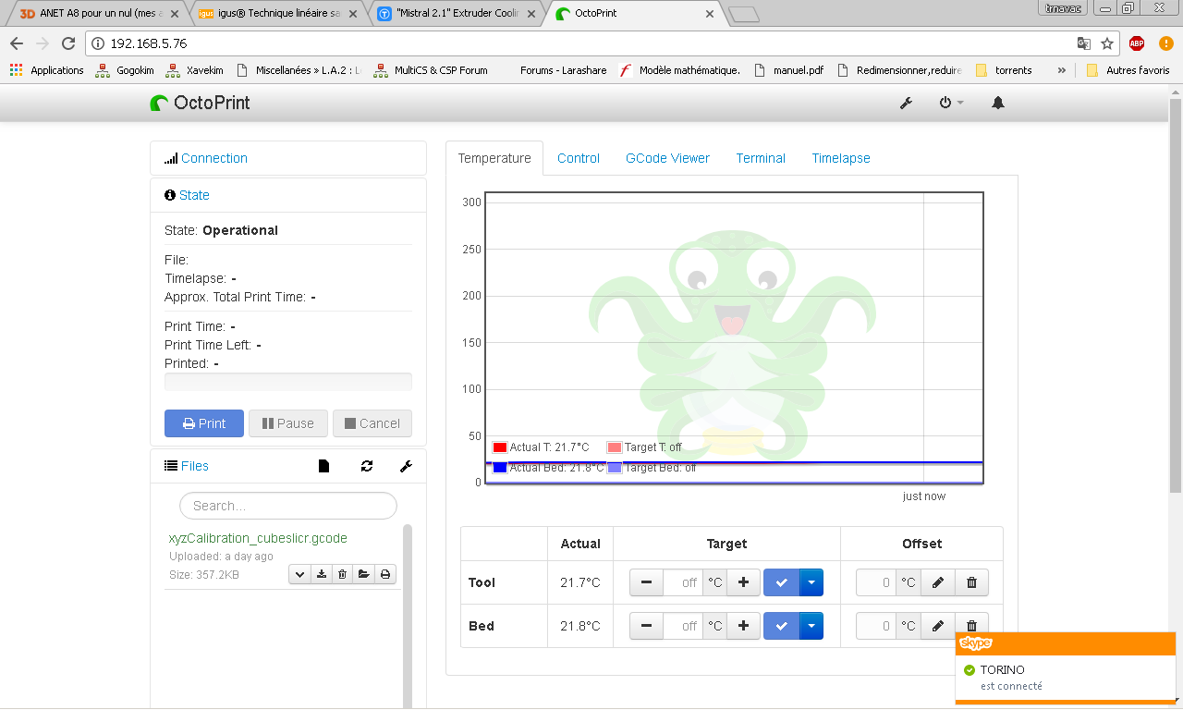
Task: Expand additional info chevron for gcode file
Action: point(299,574)
